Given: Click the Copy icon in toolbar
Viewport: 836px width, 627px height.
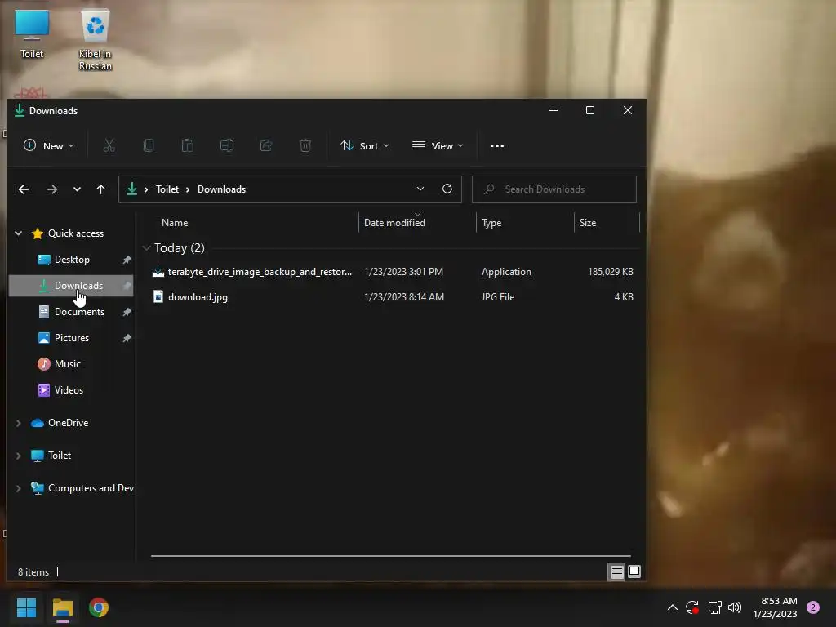Looking at the screenshot, I should click(149, 145).
